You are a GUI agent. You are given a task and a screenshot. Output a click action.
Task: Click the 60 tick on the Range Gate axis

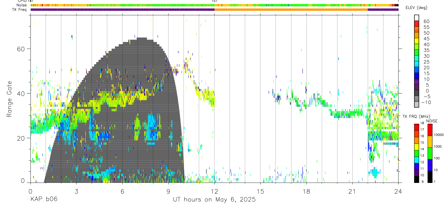[x=21, y=49]
